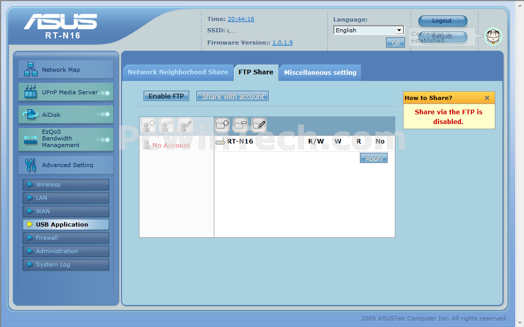Click the UPnP Media Server icon
This screenshot has height=327, width=524.
30,92
